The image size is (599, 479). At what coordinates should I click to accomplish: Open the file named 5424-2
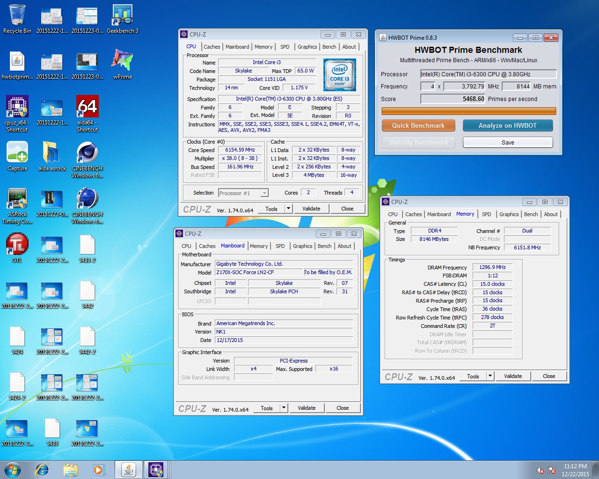[x=17, y=385]
